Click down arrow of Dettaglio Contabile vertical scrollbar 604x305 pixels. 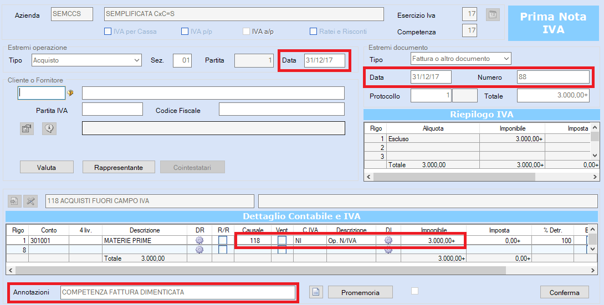coord(593,249)
